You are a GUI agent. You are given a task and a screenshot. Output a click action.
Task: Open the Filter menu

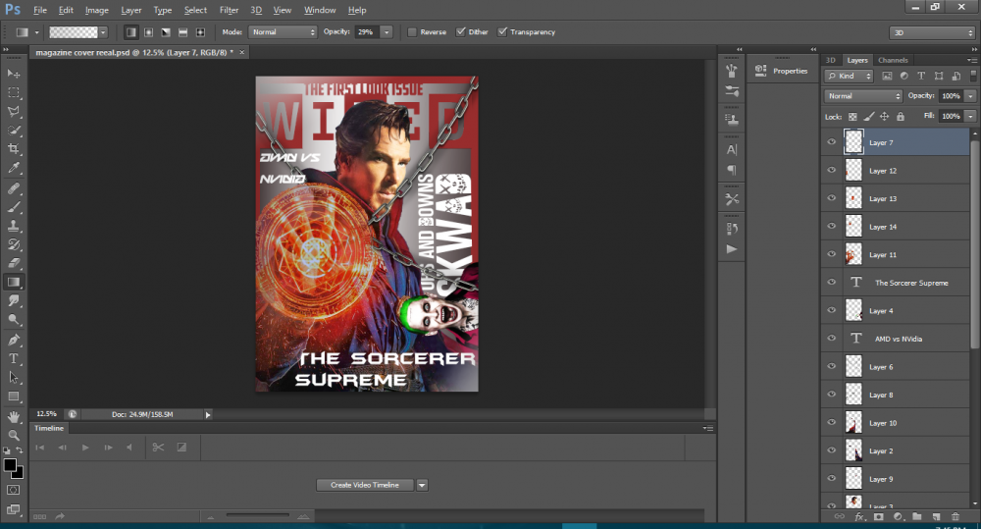click(x=229, y=10)
